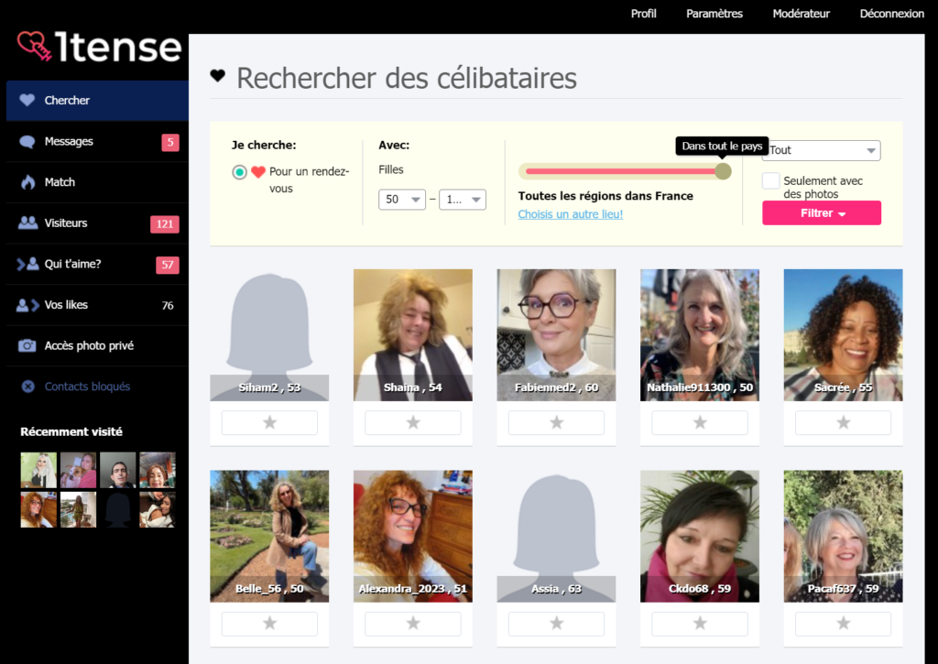
Task: Click the star under Nathalie911300
Action: [700, 423]
